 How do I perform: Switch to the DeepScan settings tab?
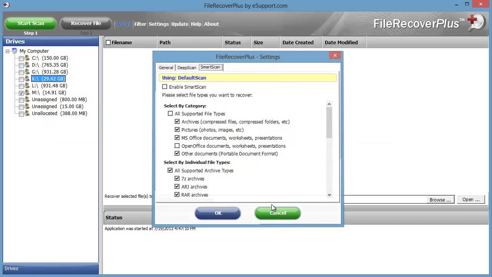[x=187, y=68]
